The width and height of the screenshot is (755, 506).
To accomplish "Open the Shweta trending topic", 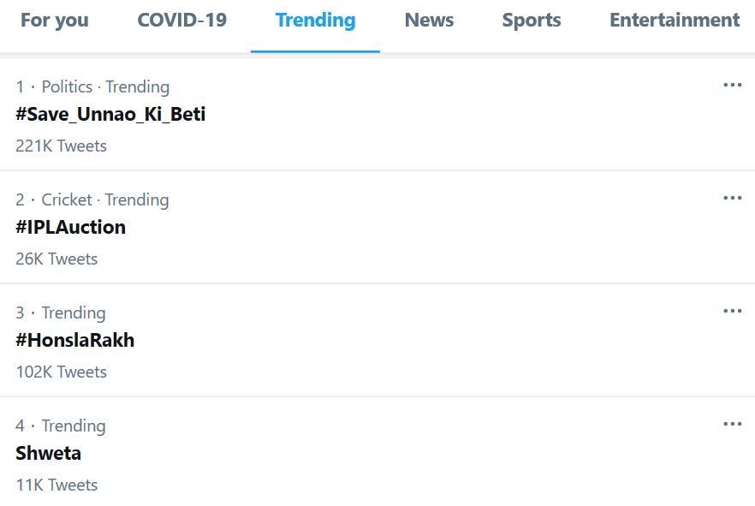I will coord(48,454).
